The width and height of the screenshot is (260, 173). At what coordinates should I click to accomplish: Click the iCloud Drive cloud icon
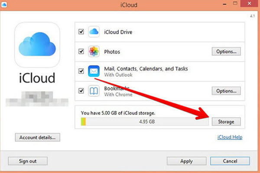94,32
